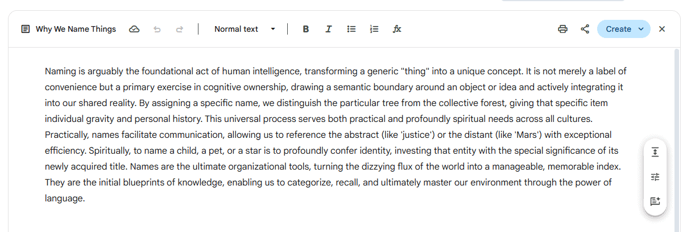687x232 pixels.
Task: Close the document panel
Action: point(662,29)
